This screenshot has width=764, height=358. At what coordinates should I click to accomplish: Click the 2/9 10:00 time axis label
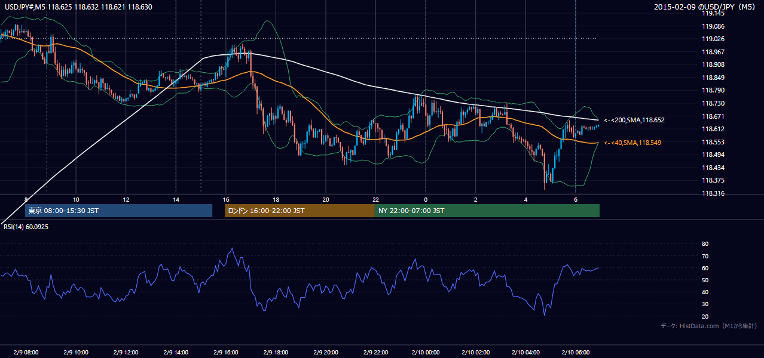pyautogui.click(x=76, y=352)
